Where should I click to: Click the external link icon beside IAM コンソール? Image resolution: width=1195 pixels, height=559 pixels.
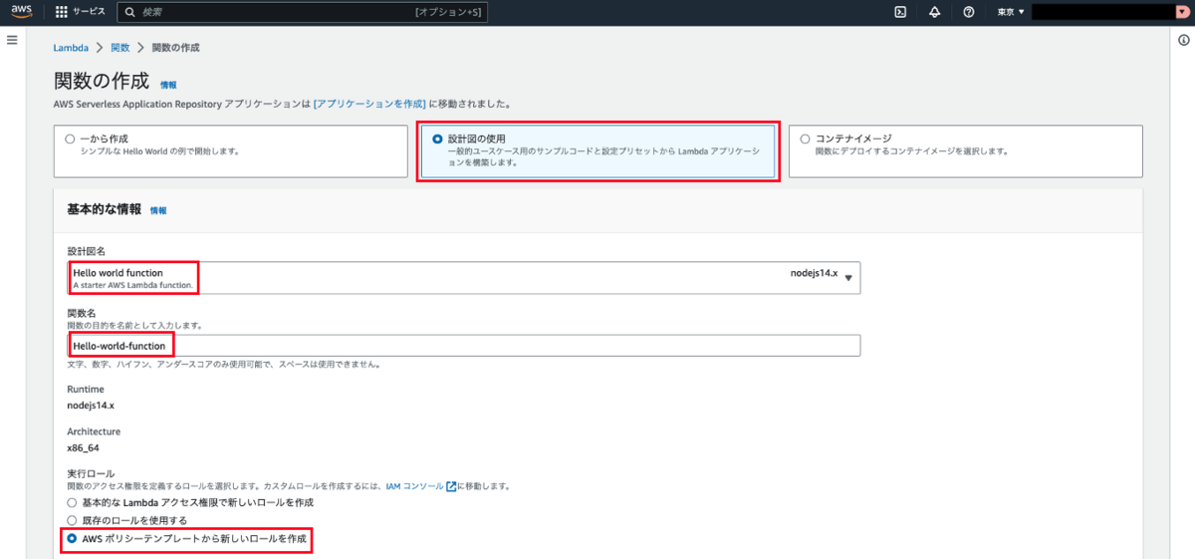451,486
